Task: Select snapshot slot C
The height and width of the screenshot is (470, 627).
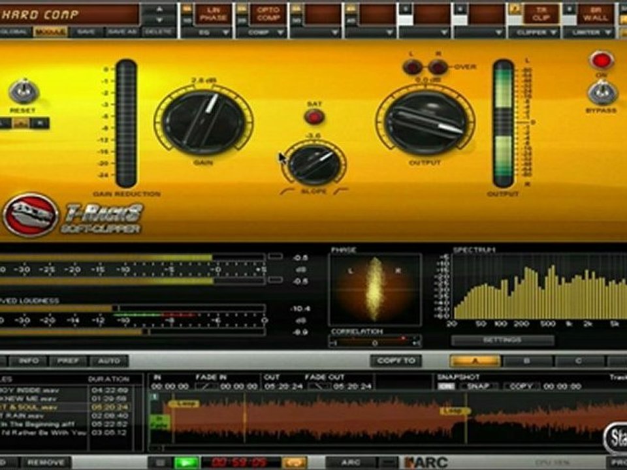Action: coord(579,361)
